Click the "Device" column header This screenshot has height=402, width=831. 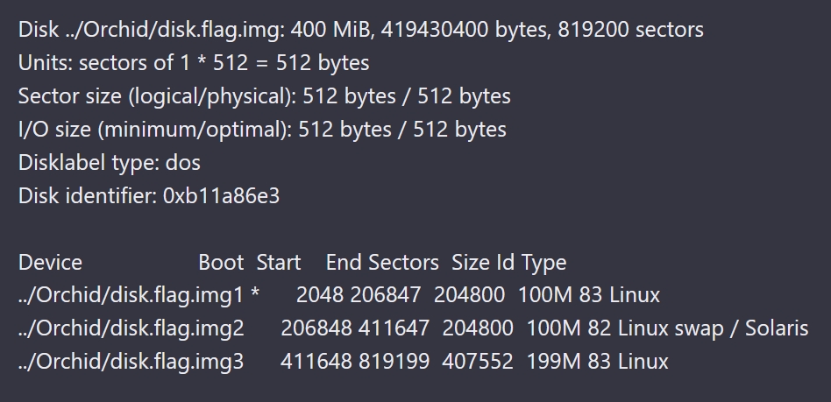pos(50,262)
